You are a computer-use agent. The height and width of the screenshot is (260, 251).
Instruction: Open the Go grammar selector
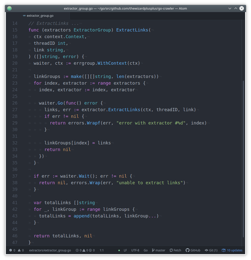pos(146,250)
